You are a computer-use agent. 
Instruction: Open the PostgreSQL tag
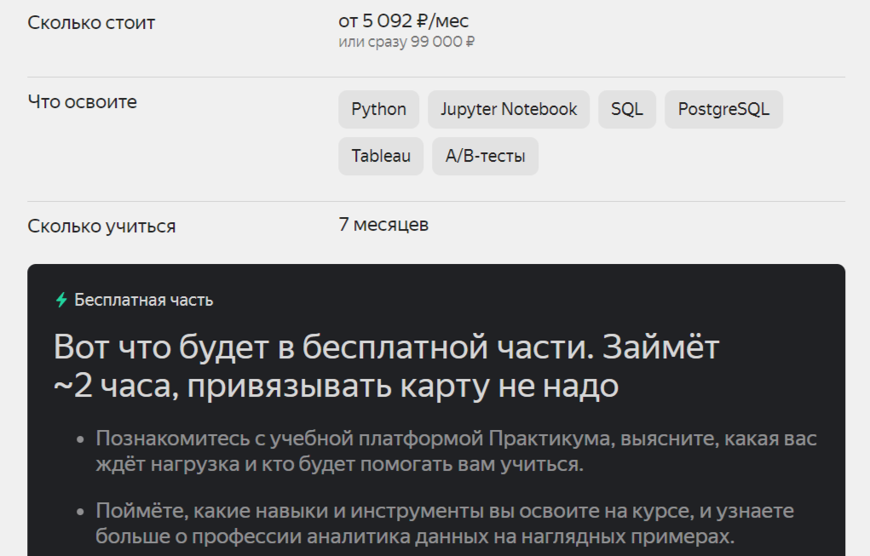click(x=723, y=109)
